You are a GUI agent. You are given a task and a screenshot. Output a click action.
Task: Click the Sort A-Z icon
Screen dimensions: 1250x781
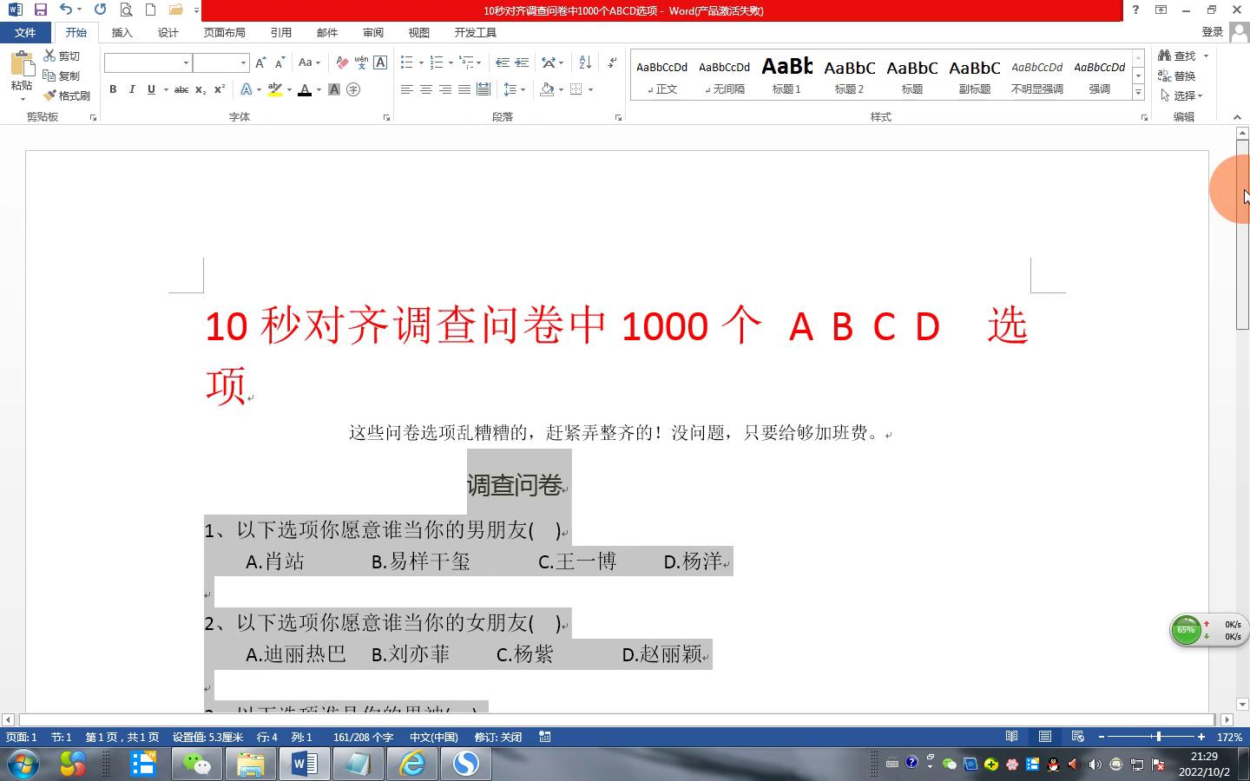(585, 62)
